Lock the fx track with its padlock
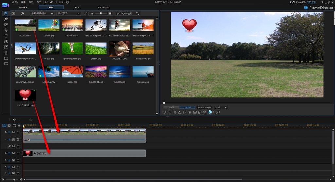This screenshot has height=182, width=335. click(18, 146)
